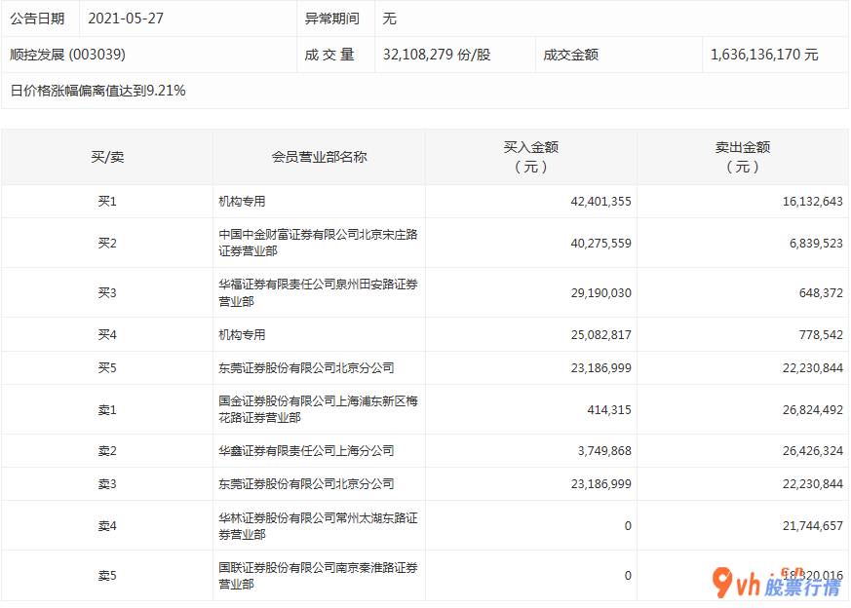851x608 pixels.
Task: Click 华林证券常州太湖东路证券营业部 name
Action: [318, 525]
